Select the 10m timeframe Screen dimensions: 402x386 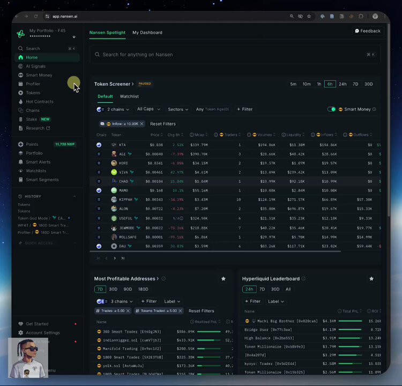pyautogui.click(x=307, y=84)
